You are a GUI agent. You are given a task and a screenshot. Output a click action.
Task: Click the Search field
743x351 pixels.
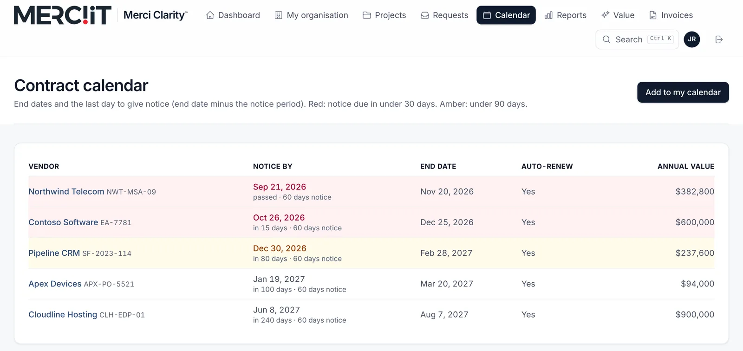pos(637,39)
